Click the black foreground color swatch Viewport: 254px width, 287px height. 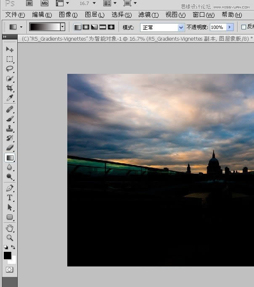click(8, 255)
